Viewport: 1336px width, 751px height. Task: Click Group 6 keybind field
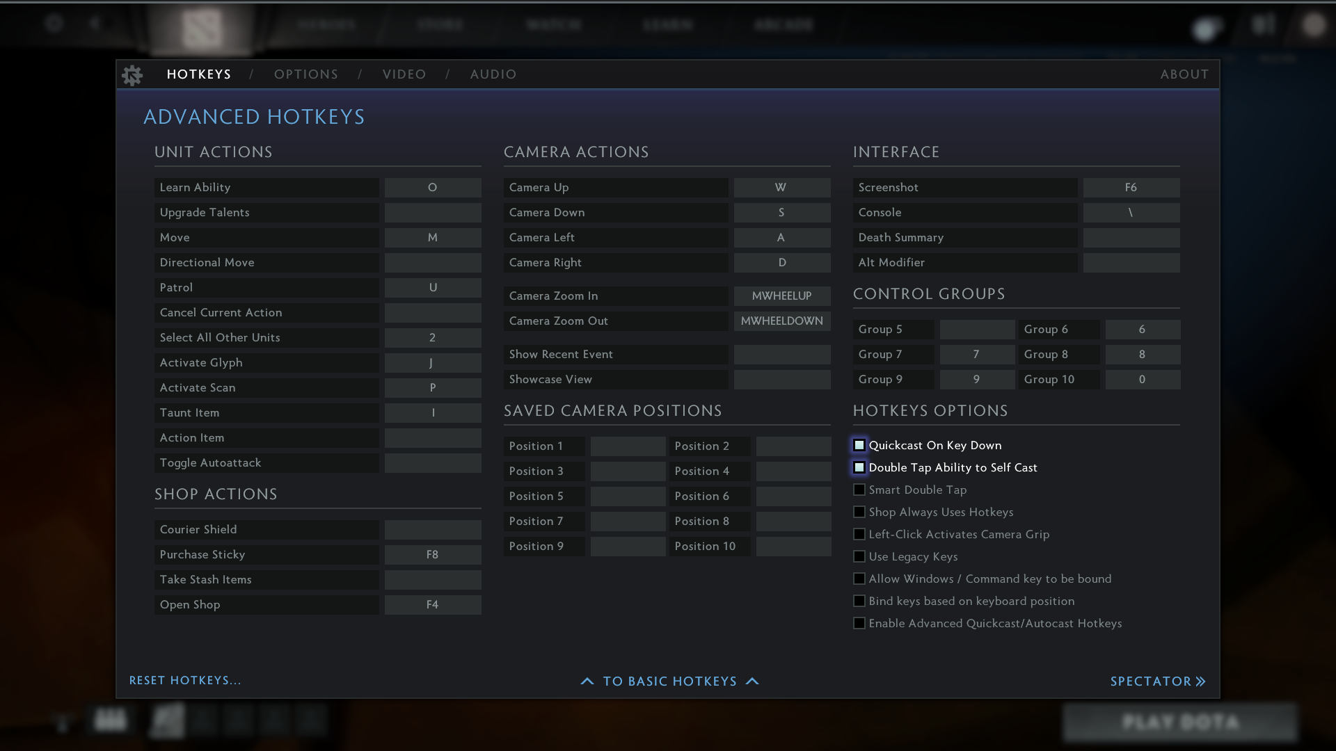pyautogui.click(x=1141, y=329)
